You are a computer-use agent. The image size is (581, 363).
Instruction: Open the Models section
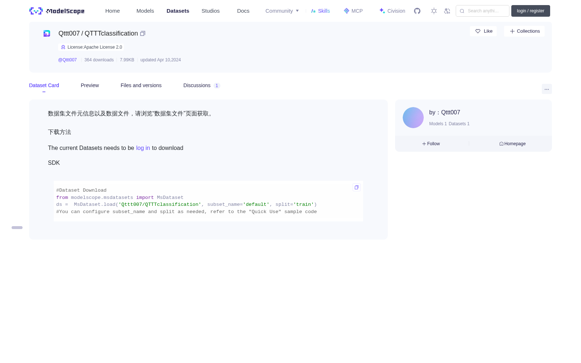(x=145, y=11)
